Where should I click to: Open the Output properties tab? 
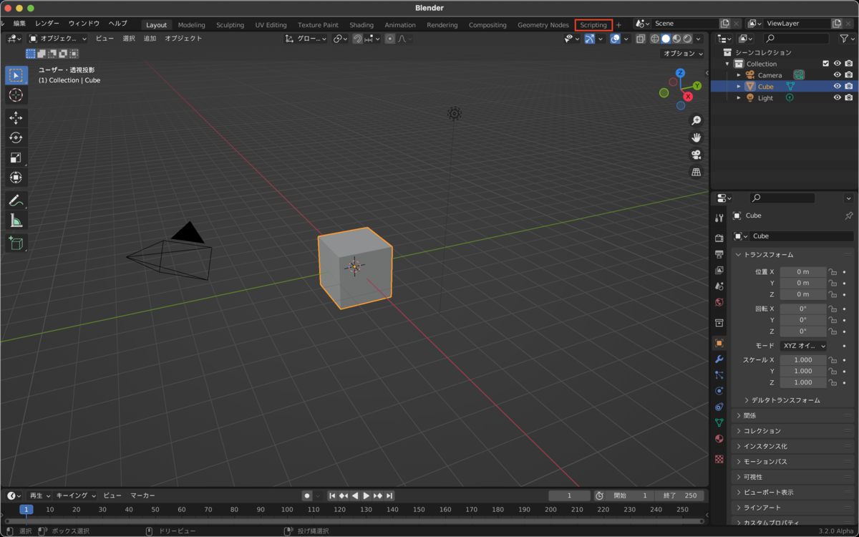point(719,254)
